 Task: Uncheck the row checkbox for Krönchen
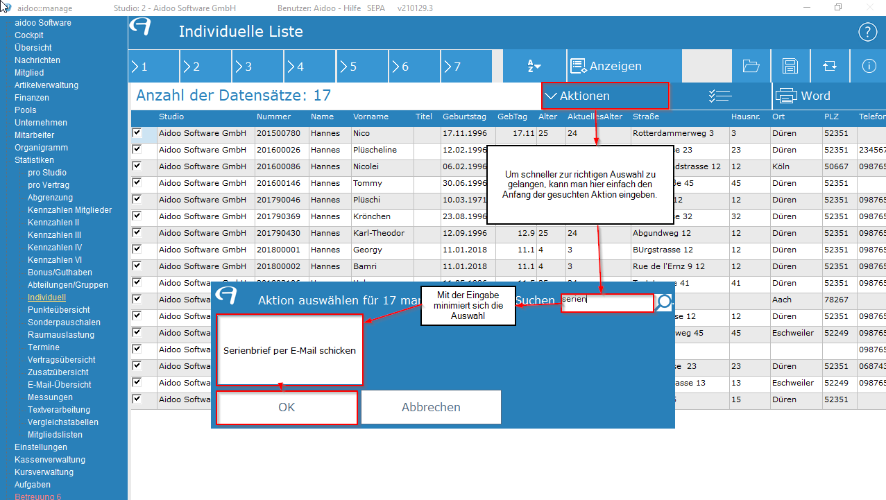click(137, 216)
